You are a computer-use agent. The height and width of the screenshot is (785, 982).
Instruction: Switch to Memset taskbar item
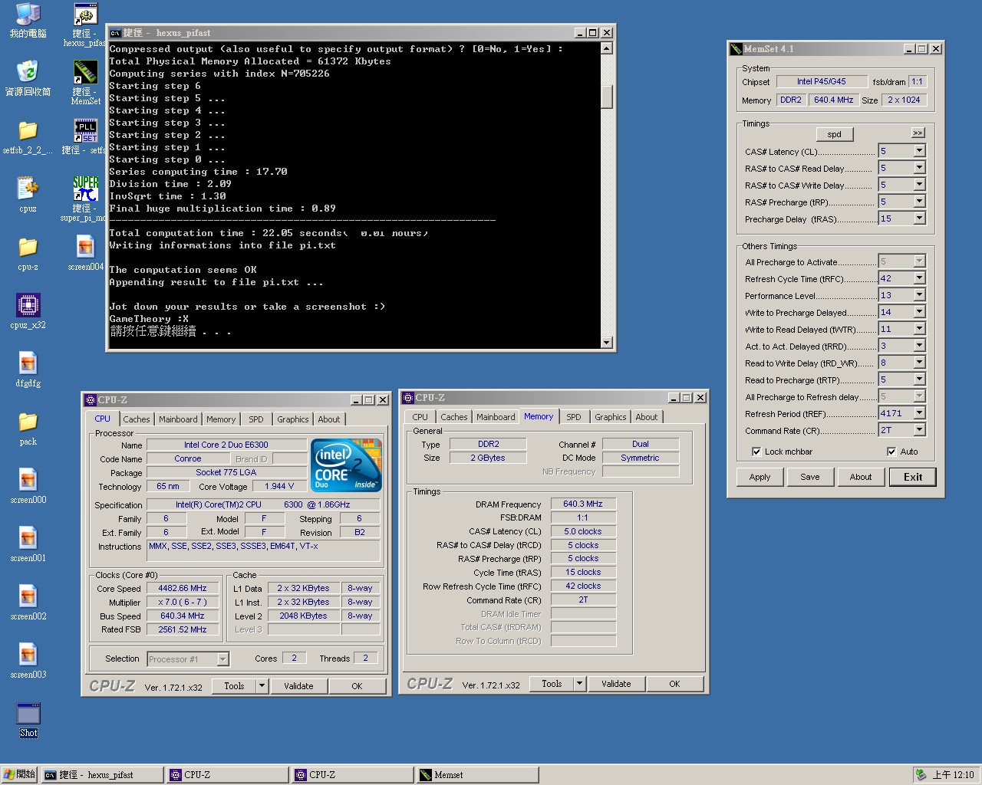(476, 775)
